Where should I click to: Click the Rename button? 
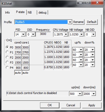(78, 22)
